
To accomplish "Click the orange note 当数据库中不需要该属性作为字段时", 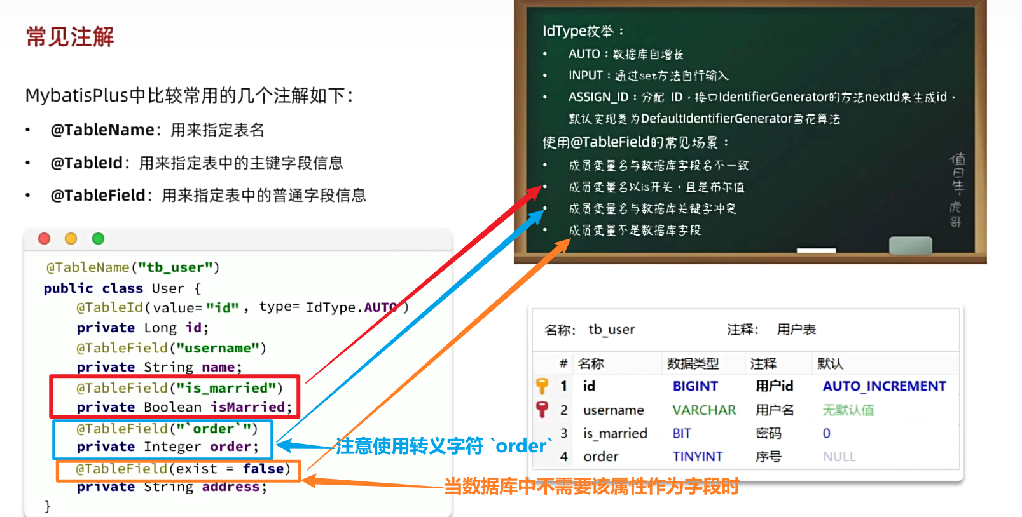I will point(591,487).
